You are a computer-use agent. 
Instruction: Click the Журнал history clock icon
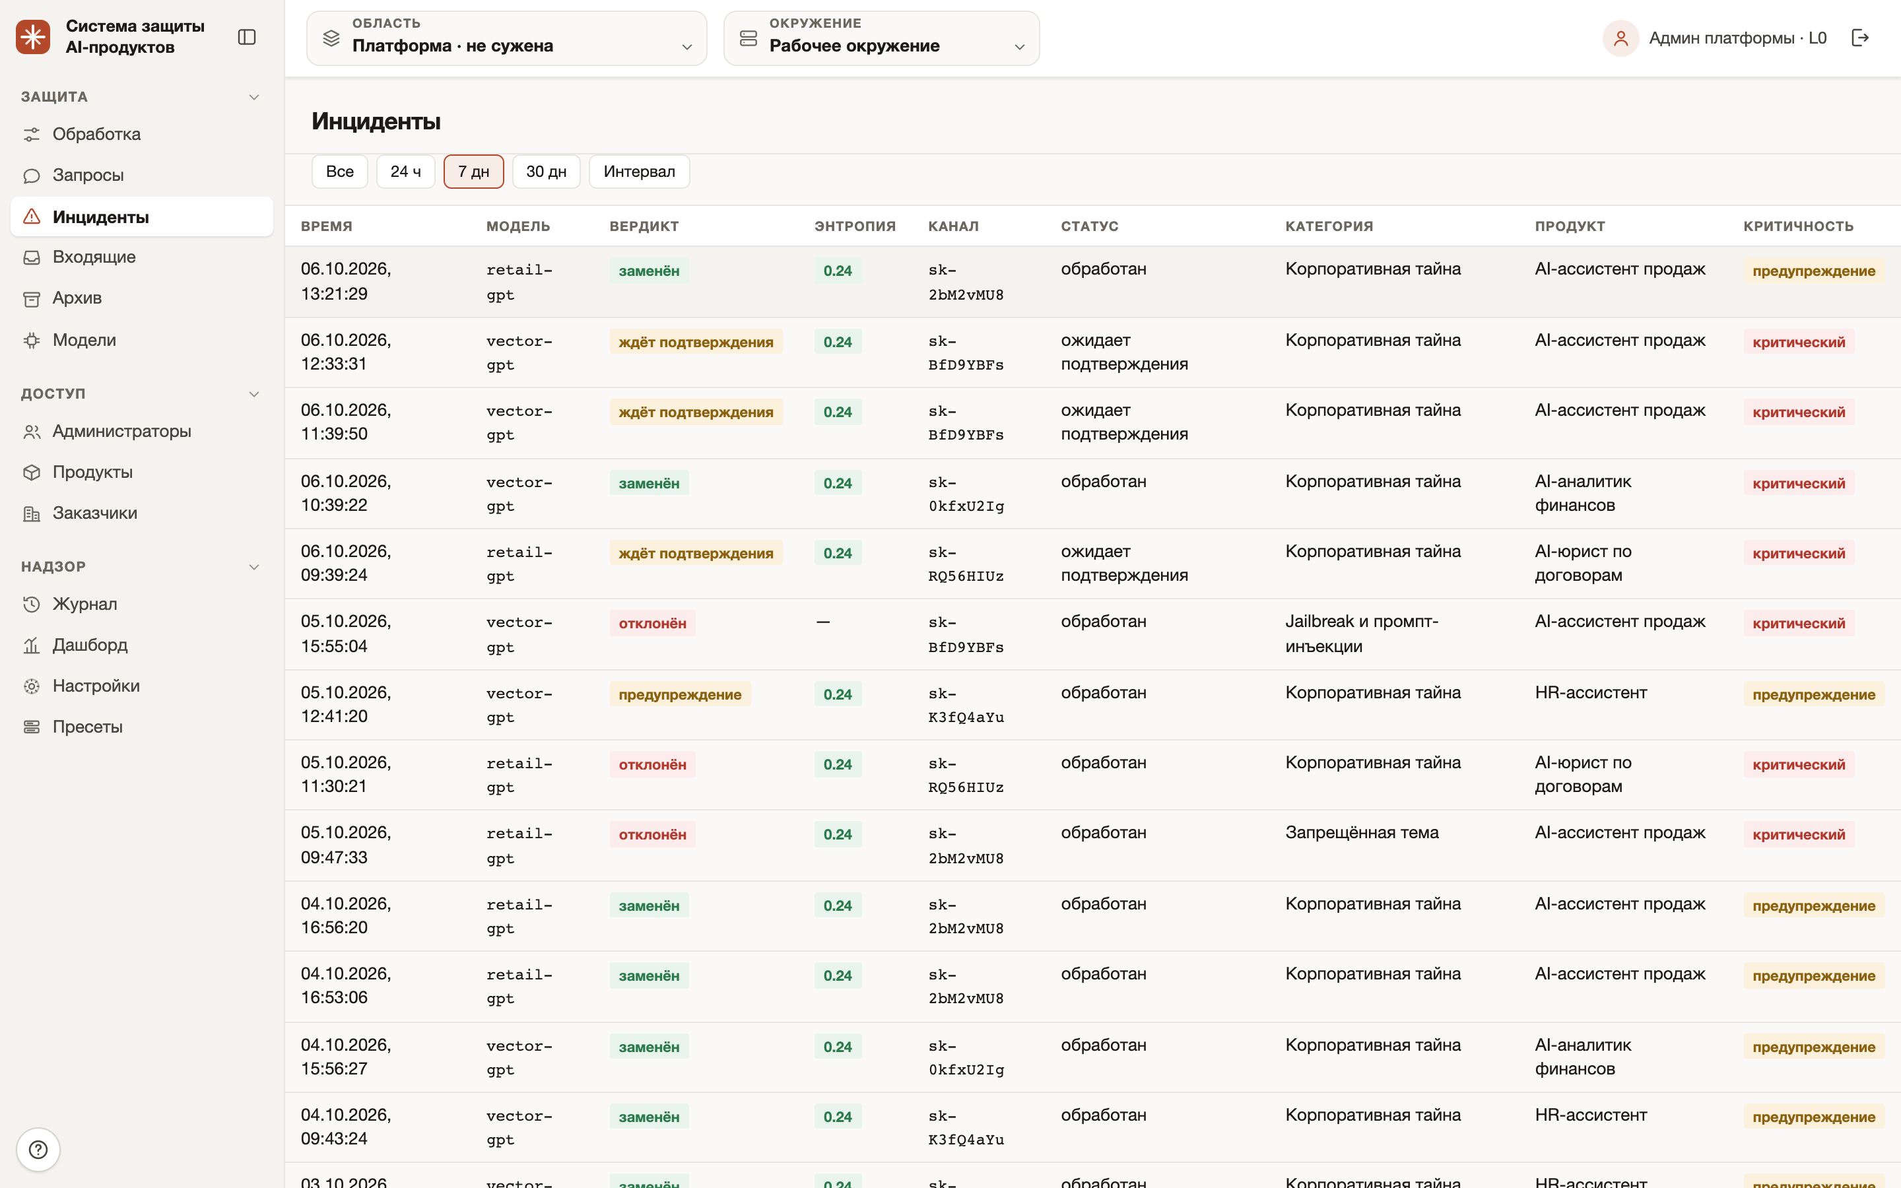pyautogui.click(x=32, y=604)
